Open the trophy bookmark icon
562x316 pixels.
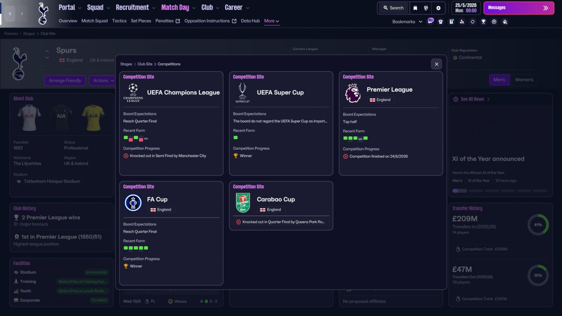tap(483, 22)
